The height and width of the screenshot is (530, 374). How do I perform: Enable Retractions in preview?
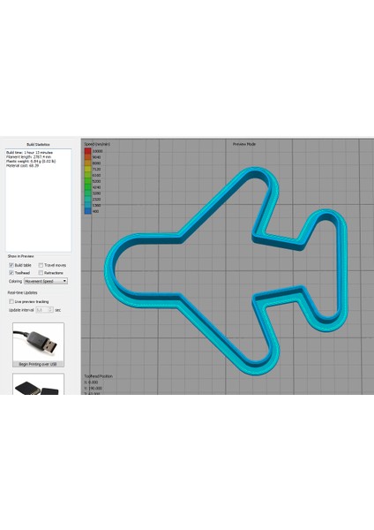point(41,273)
